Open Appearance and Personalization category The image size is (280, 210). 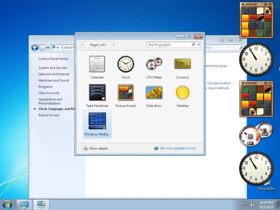coord(50,101)
